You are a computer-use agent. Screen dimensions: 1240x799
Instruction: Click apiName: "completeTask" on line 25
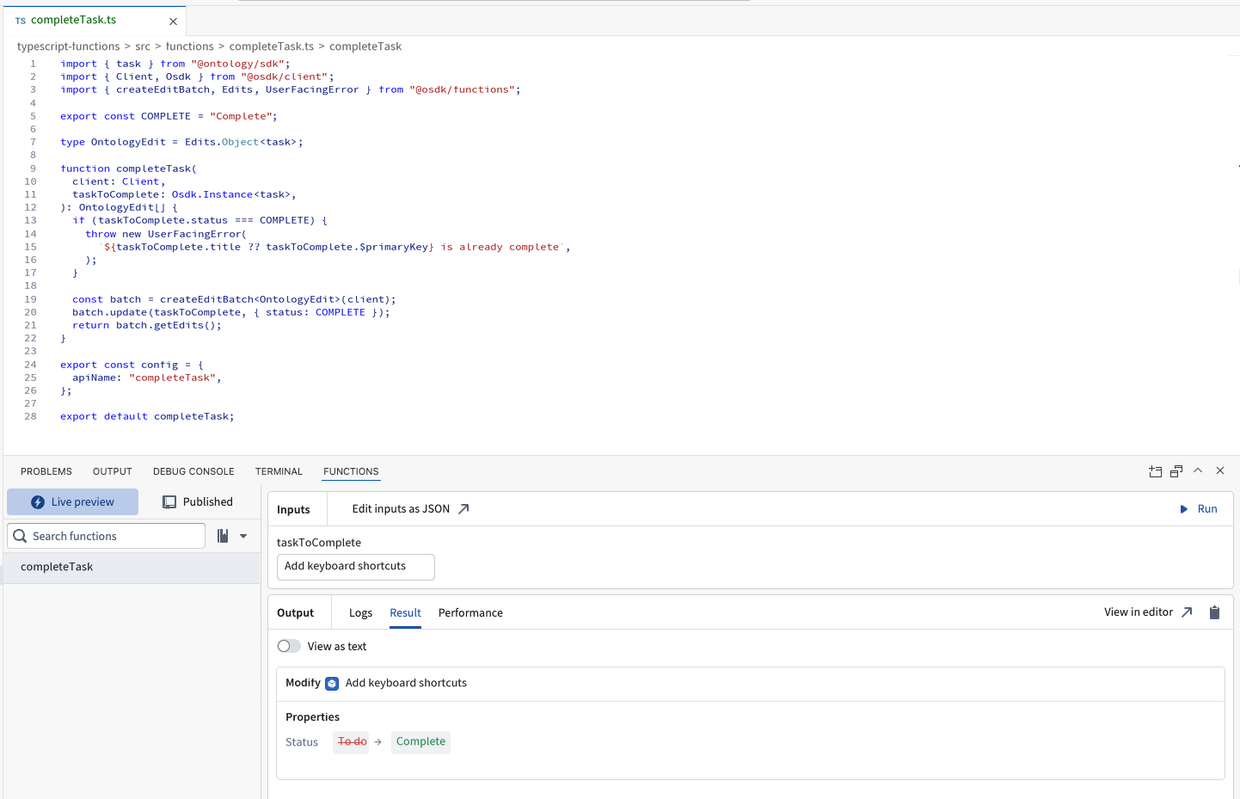coord(146,378)
